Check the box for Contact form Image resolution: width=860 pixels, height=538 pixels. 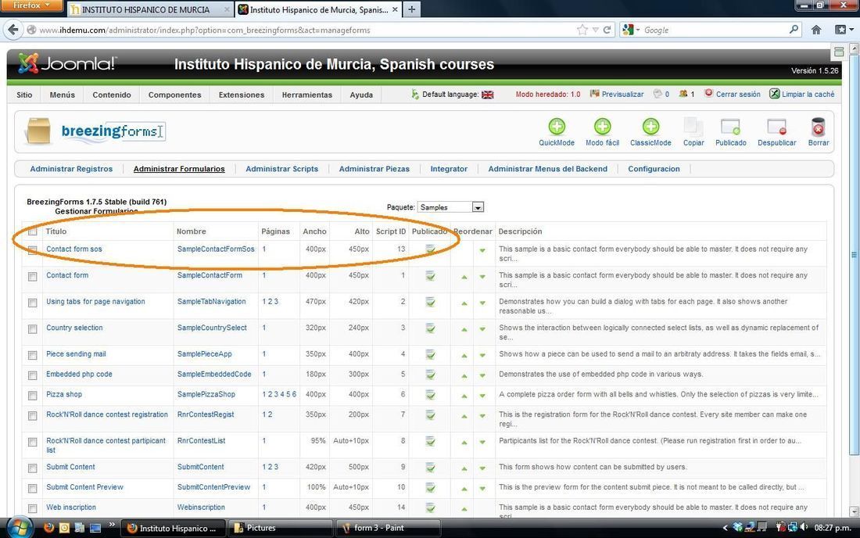tap(33, 277)
